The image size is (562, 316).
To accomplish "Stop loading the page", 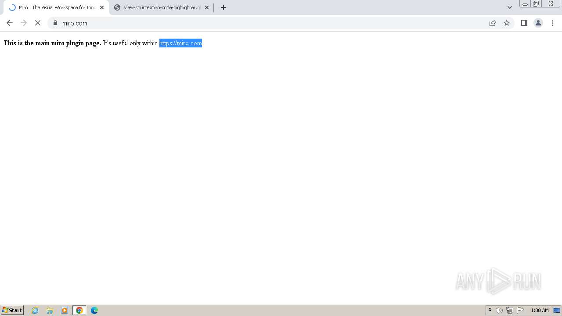I will (x=38, y=23).
